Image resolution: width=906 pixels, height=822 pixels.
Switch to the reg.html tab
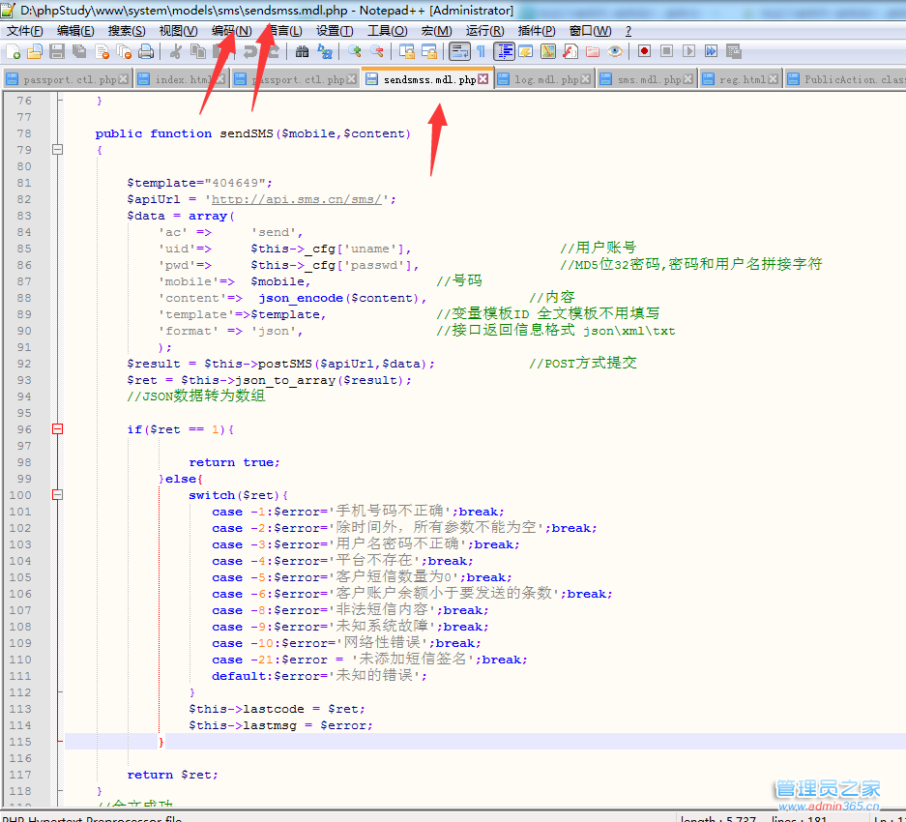coord(742,79)
